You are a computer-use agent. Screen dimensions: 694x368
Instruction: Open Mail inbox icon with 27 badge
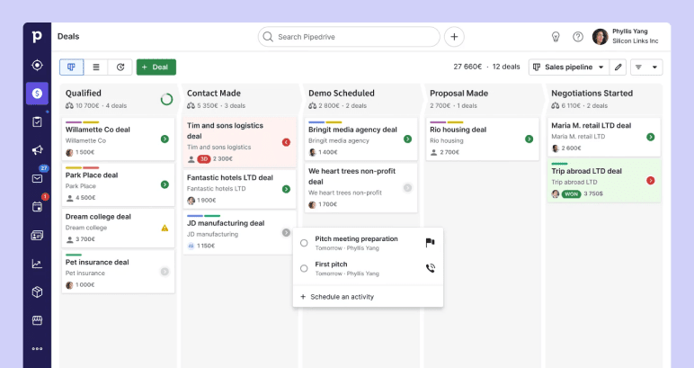point(37,178)
